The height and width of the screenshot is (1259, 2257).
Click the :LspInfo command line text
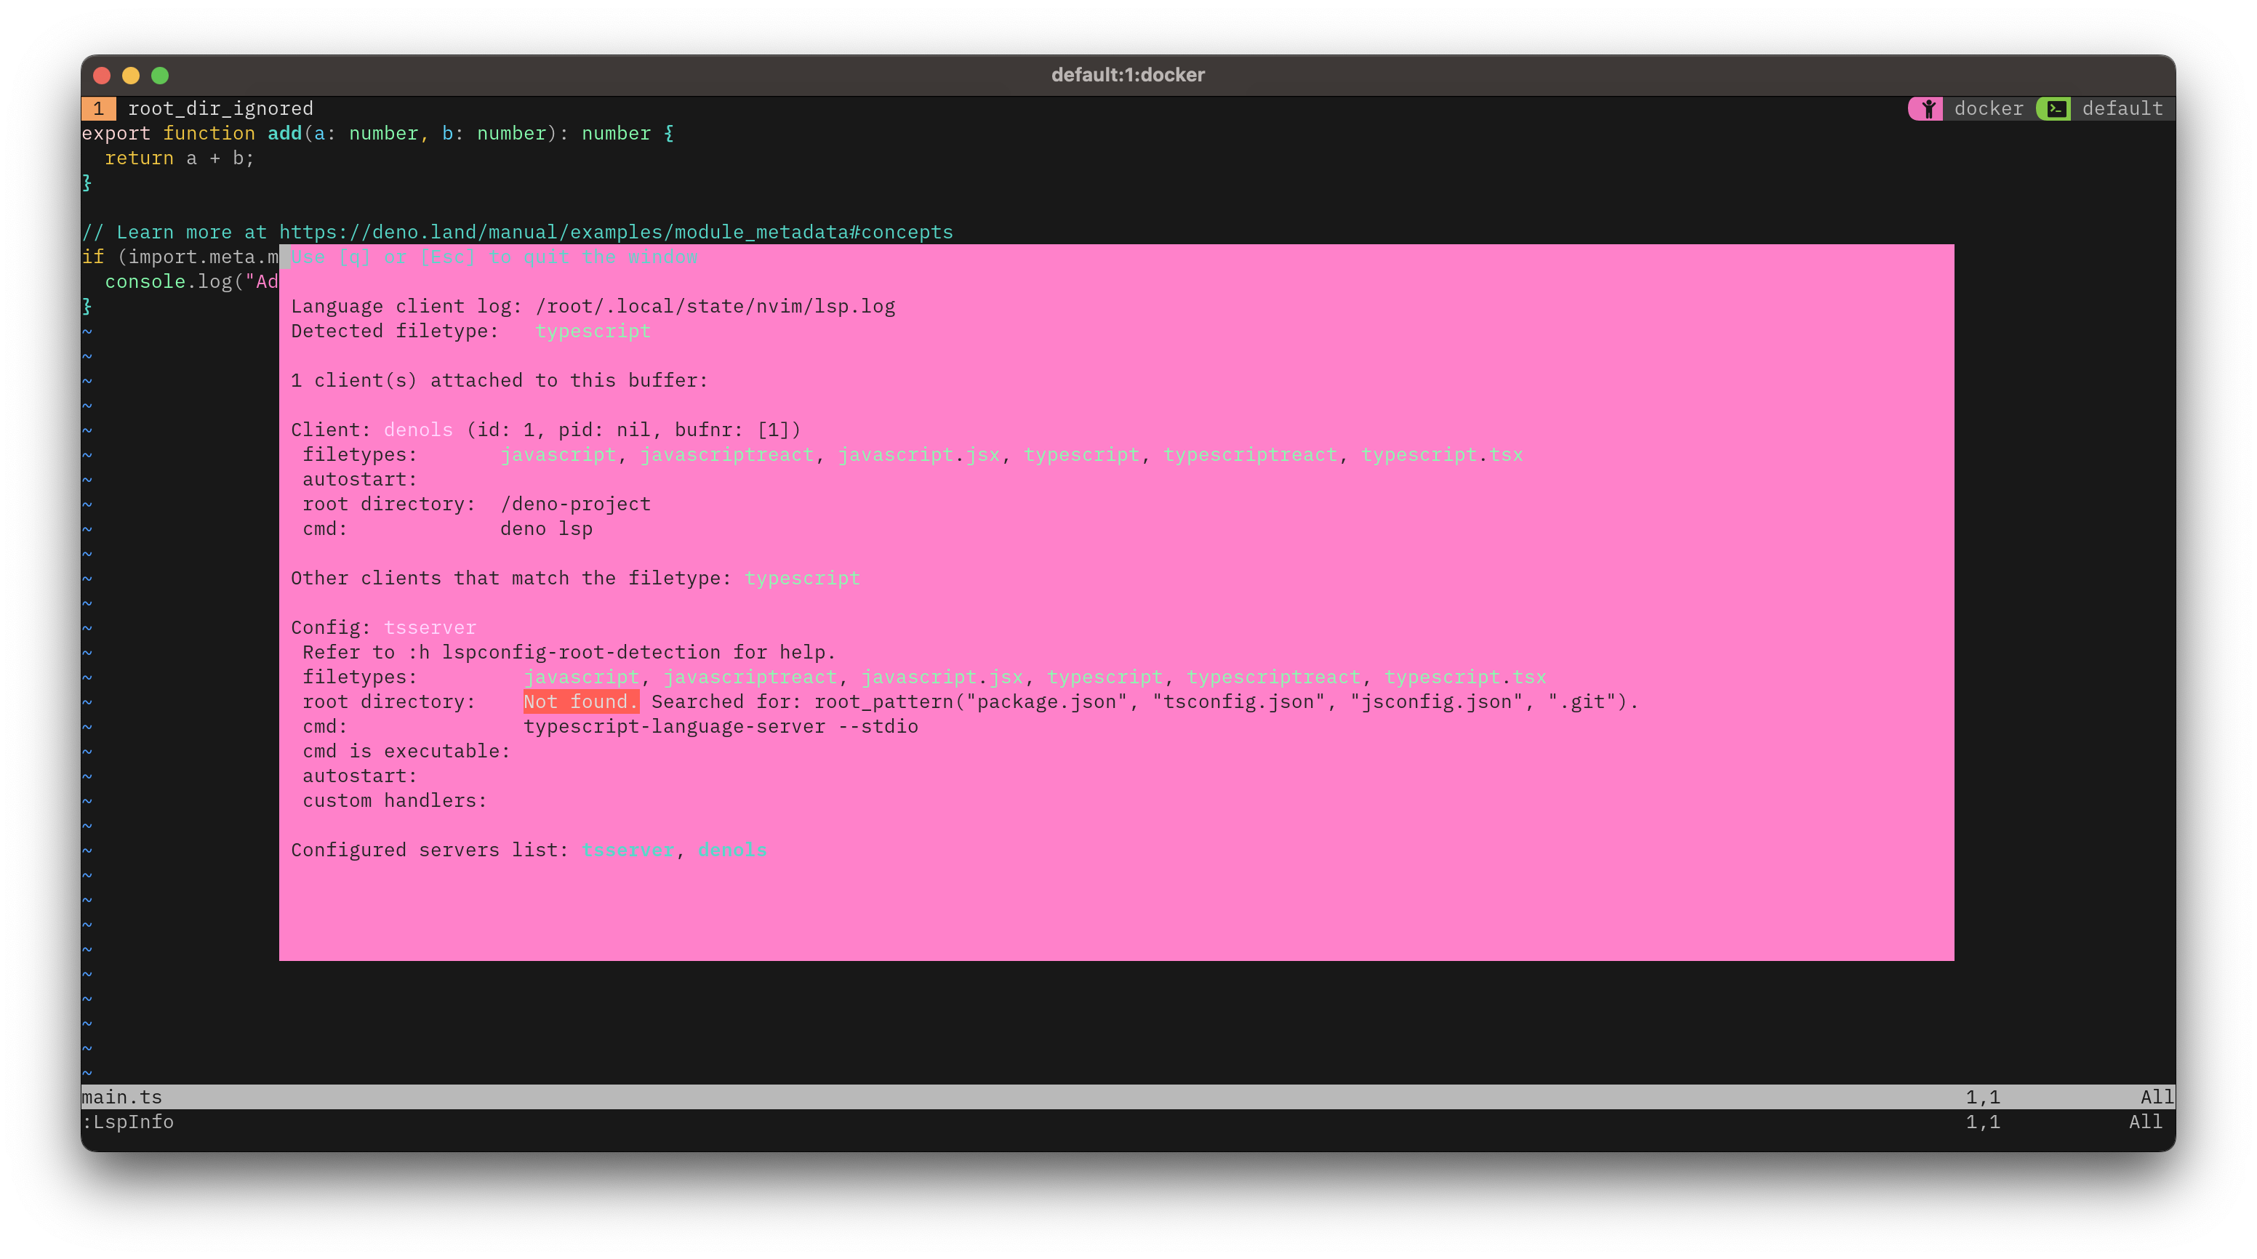coord(128,1122)
